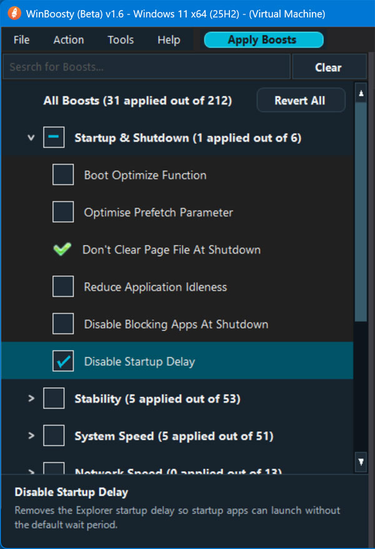Screen dimensions: 375x549
Task: Open the File menu
Action: point(21,40)
